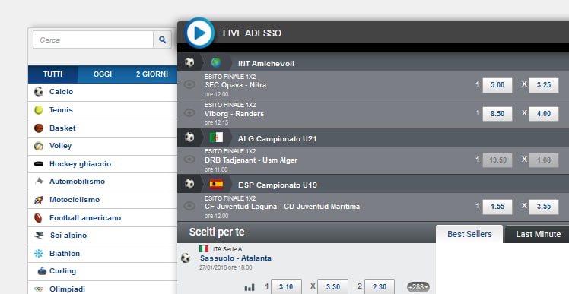Bet on 1 at 3.10 for Sassuolo

[286, 286]
